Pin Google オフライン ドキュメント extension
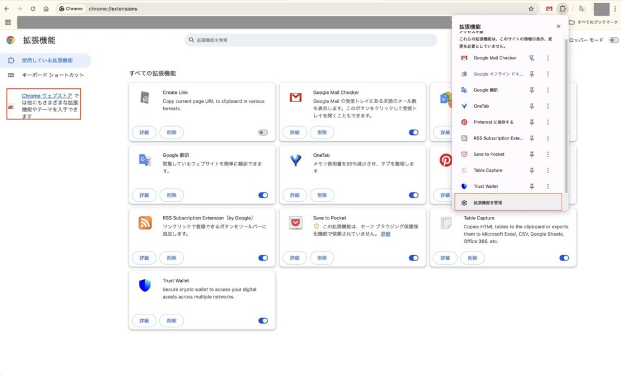621x375 pixels. [x=531, y=74]
